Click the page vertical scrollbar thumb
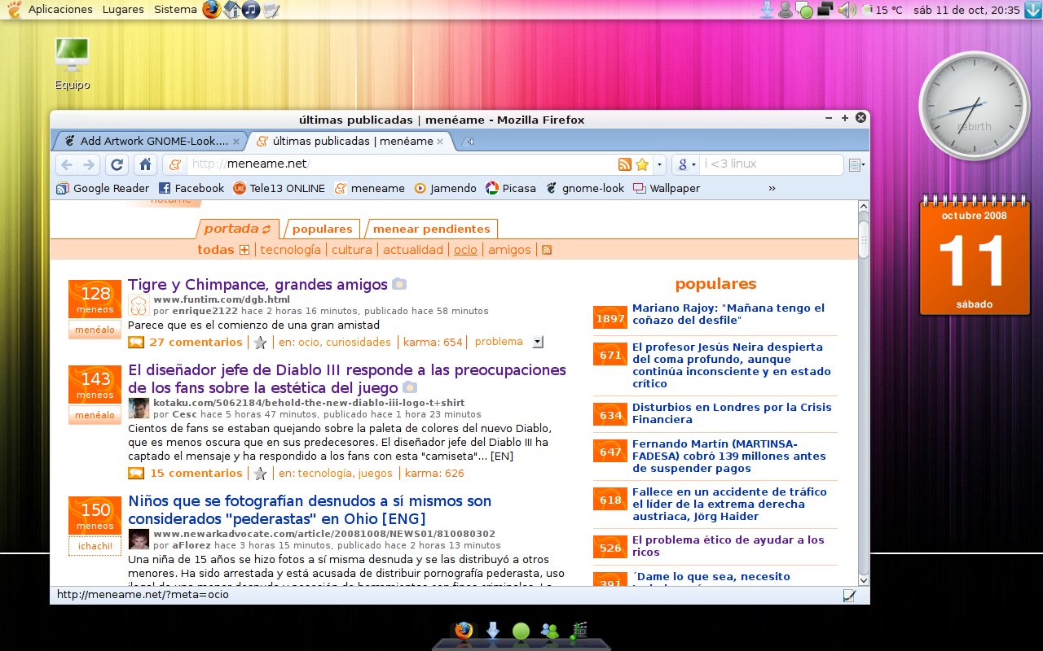 (864, 238)
